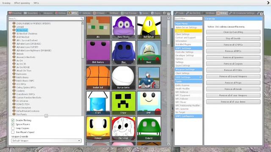Screen dimensions: 271x152
Task: Spawn the Banzi Boody NPC icon
Action: pos(123,27)
